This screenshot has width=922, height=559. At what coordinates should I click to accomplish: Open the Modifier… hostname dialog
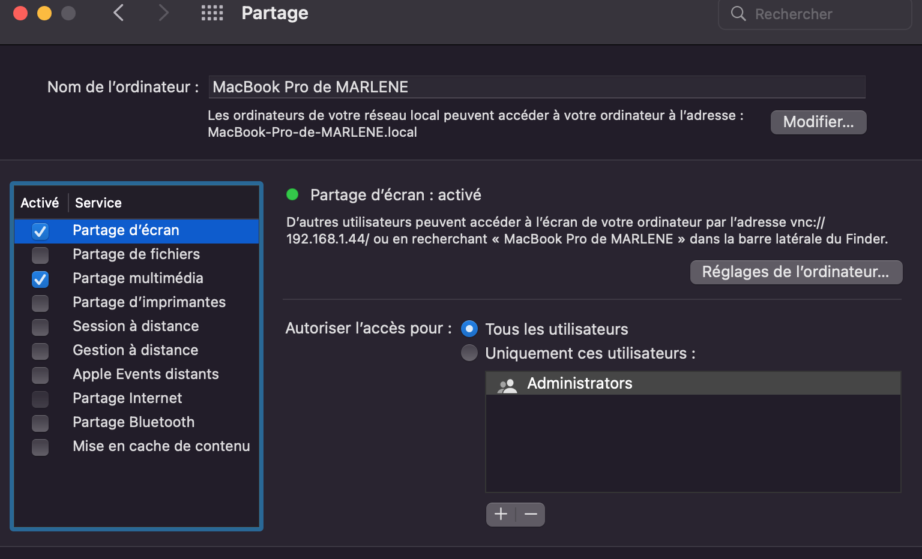coord(818,122)
